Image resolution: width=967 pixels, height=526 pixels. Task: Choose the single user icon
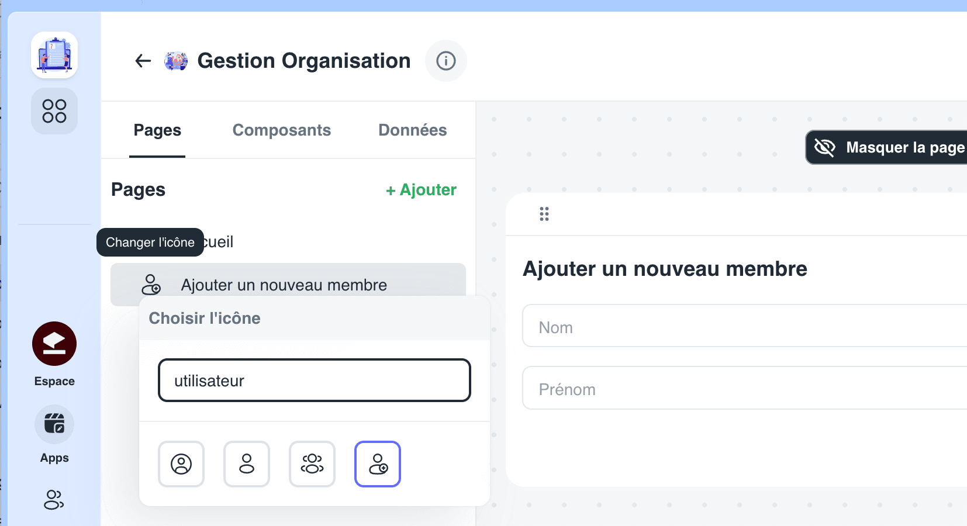coord(247,464)
